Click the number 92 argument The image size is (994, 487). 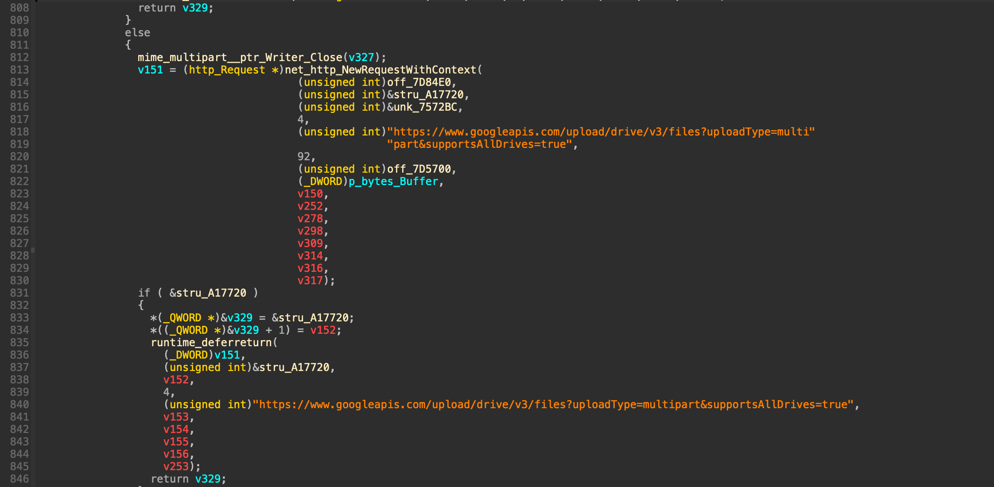303,156
